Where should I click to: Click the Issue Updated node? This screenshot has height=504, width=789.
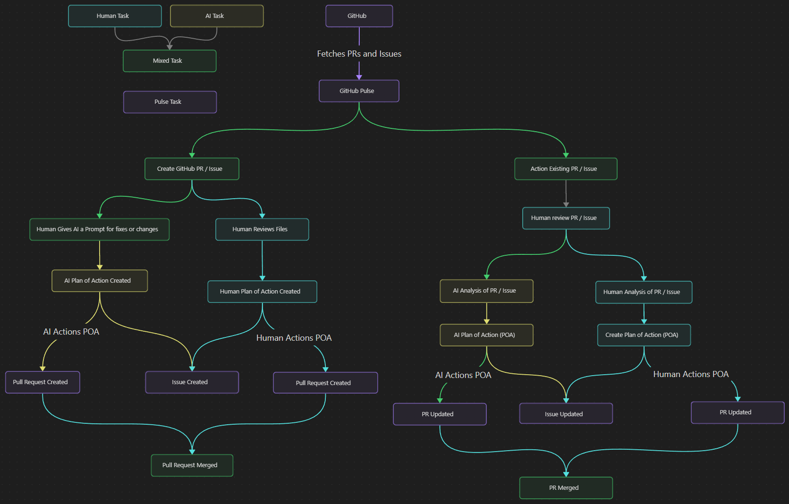tap(566, 414)
